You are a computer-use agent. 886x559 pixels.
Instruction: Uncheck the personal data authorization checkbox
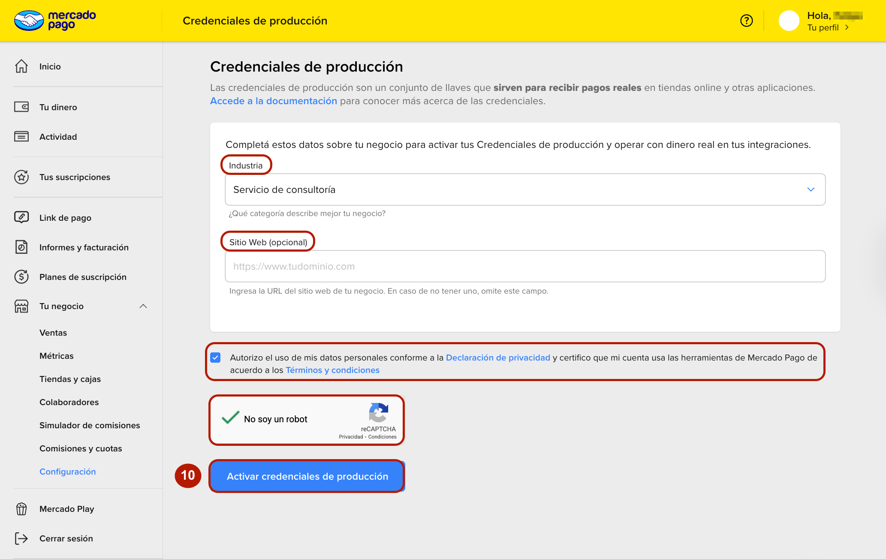click(216, 358)
